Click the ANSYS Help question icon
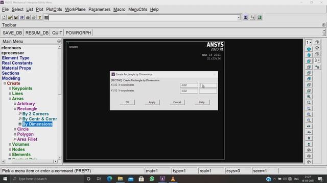The width and height of the screenshot is (327, 183). [40, 17]
